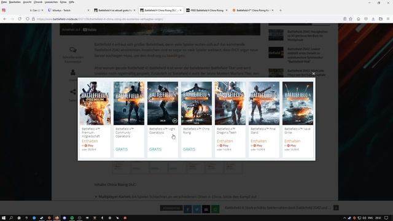Open the Windows Start menu
Screen dimensions: 393x221
click(x=4, y=218)
